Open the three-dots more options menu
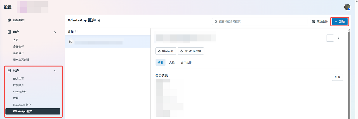Viewport: 358px width, 119px height. pyautogui.click(x=330, y=38)
